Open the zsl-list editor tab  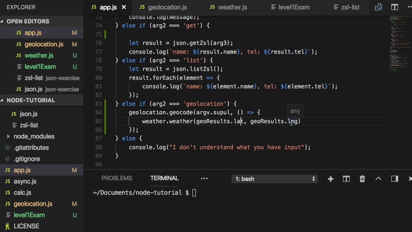coord(347,7)
